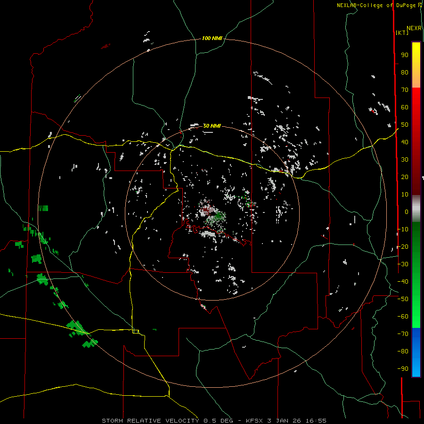Click the STORM RELATIVE VELOCITY caption text

tap(150, 421)
